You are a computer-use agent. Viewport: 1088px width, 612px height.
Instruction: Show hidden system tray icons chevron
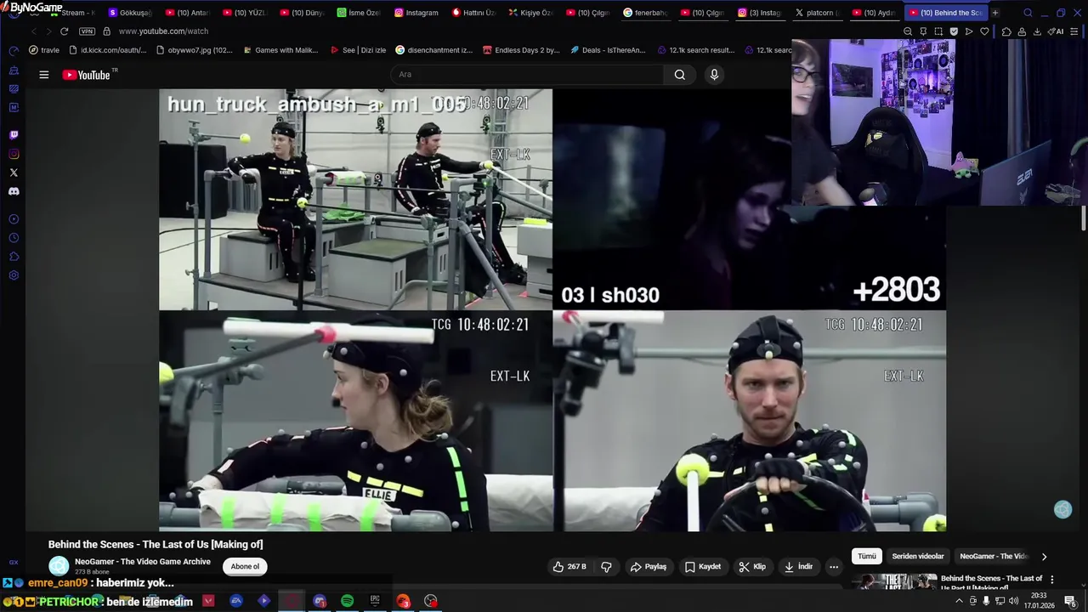[960, 601]
